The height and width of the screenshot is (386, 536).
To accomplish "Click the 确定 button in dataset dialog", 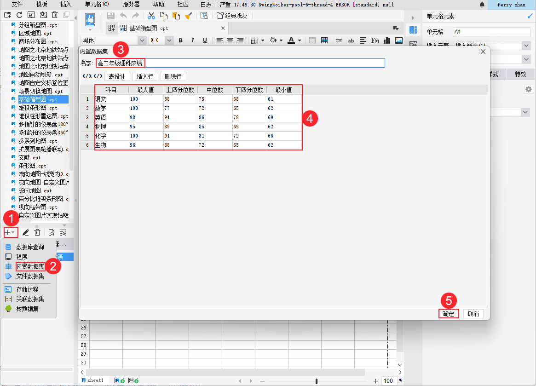I will point(449,314).
